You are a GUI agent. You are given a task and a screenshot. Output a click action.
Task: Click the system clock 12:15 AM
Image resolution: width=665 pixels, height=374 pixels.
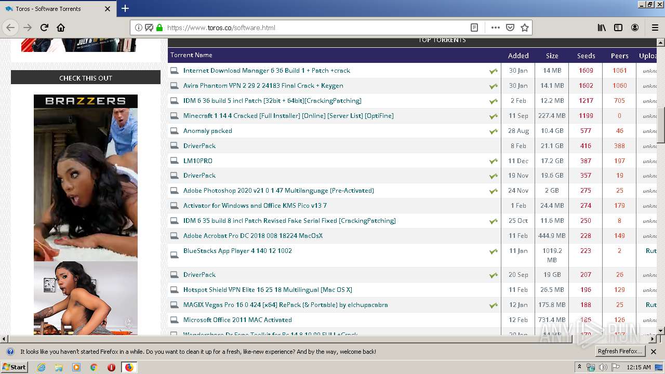pyautogui.click(x=639, y=367)
